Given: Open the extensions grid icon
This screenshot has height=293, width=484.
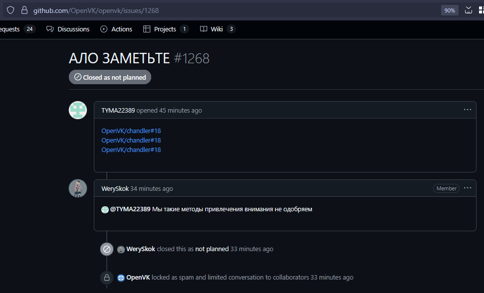Looking at the screenshot, I should click(x=481, y=10).
